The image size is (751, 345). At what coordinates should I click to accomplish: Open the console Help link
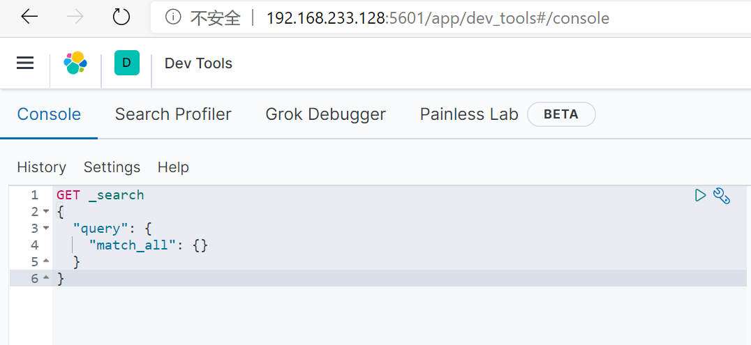click(x=173, y=167)
